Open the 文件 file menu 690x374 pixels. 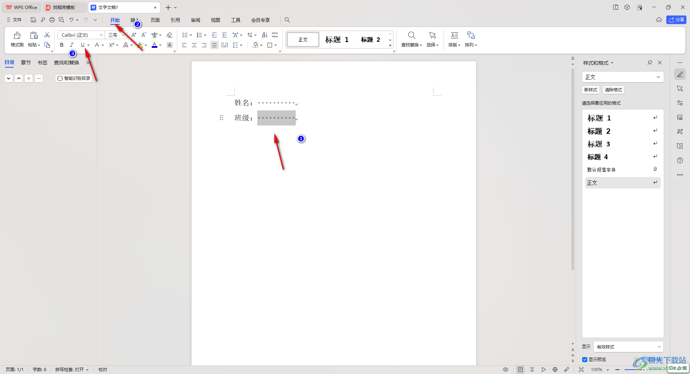coord(14,20)
